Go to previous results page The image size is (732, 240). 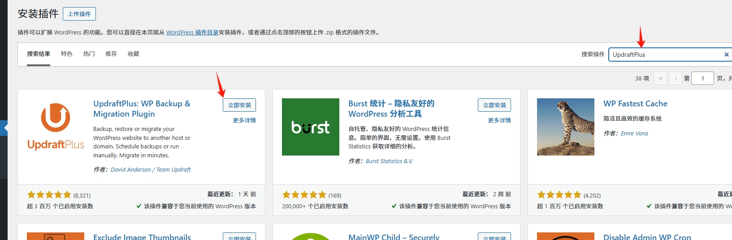(676, 78)
